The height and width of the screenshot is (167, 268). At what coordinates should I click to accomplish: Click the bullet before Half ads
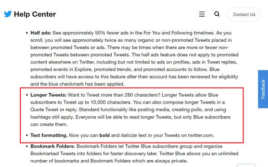(x=27, y=33)
